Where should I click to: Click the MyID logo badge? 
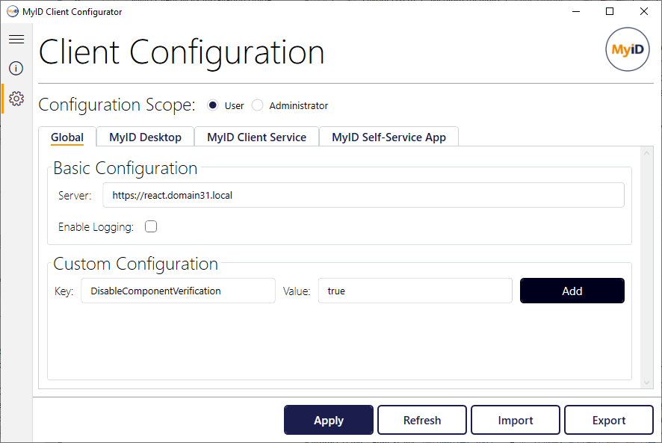[628, 49]
